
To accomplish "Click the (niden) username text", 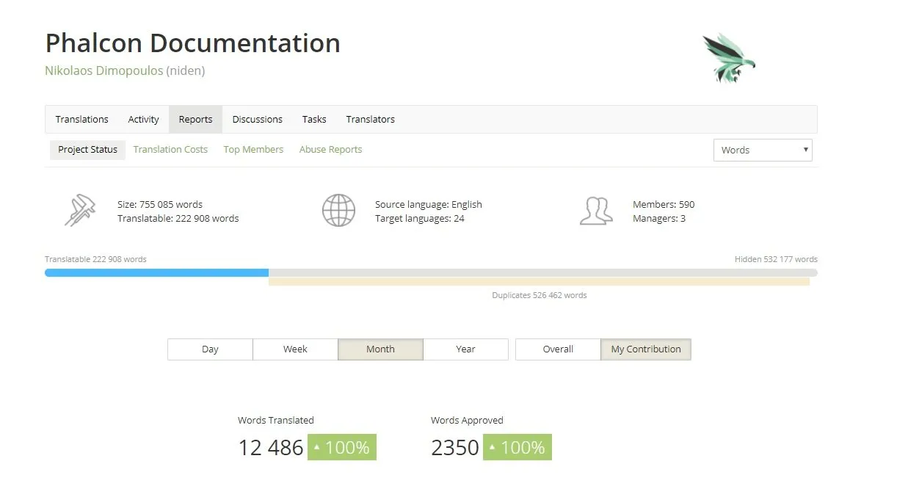I will [186, 71].
